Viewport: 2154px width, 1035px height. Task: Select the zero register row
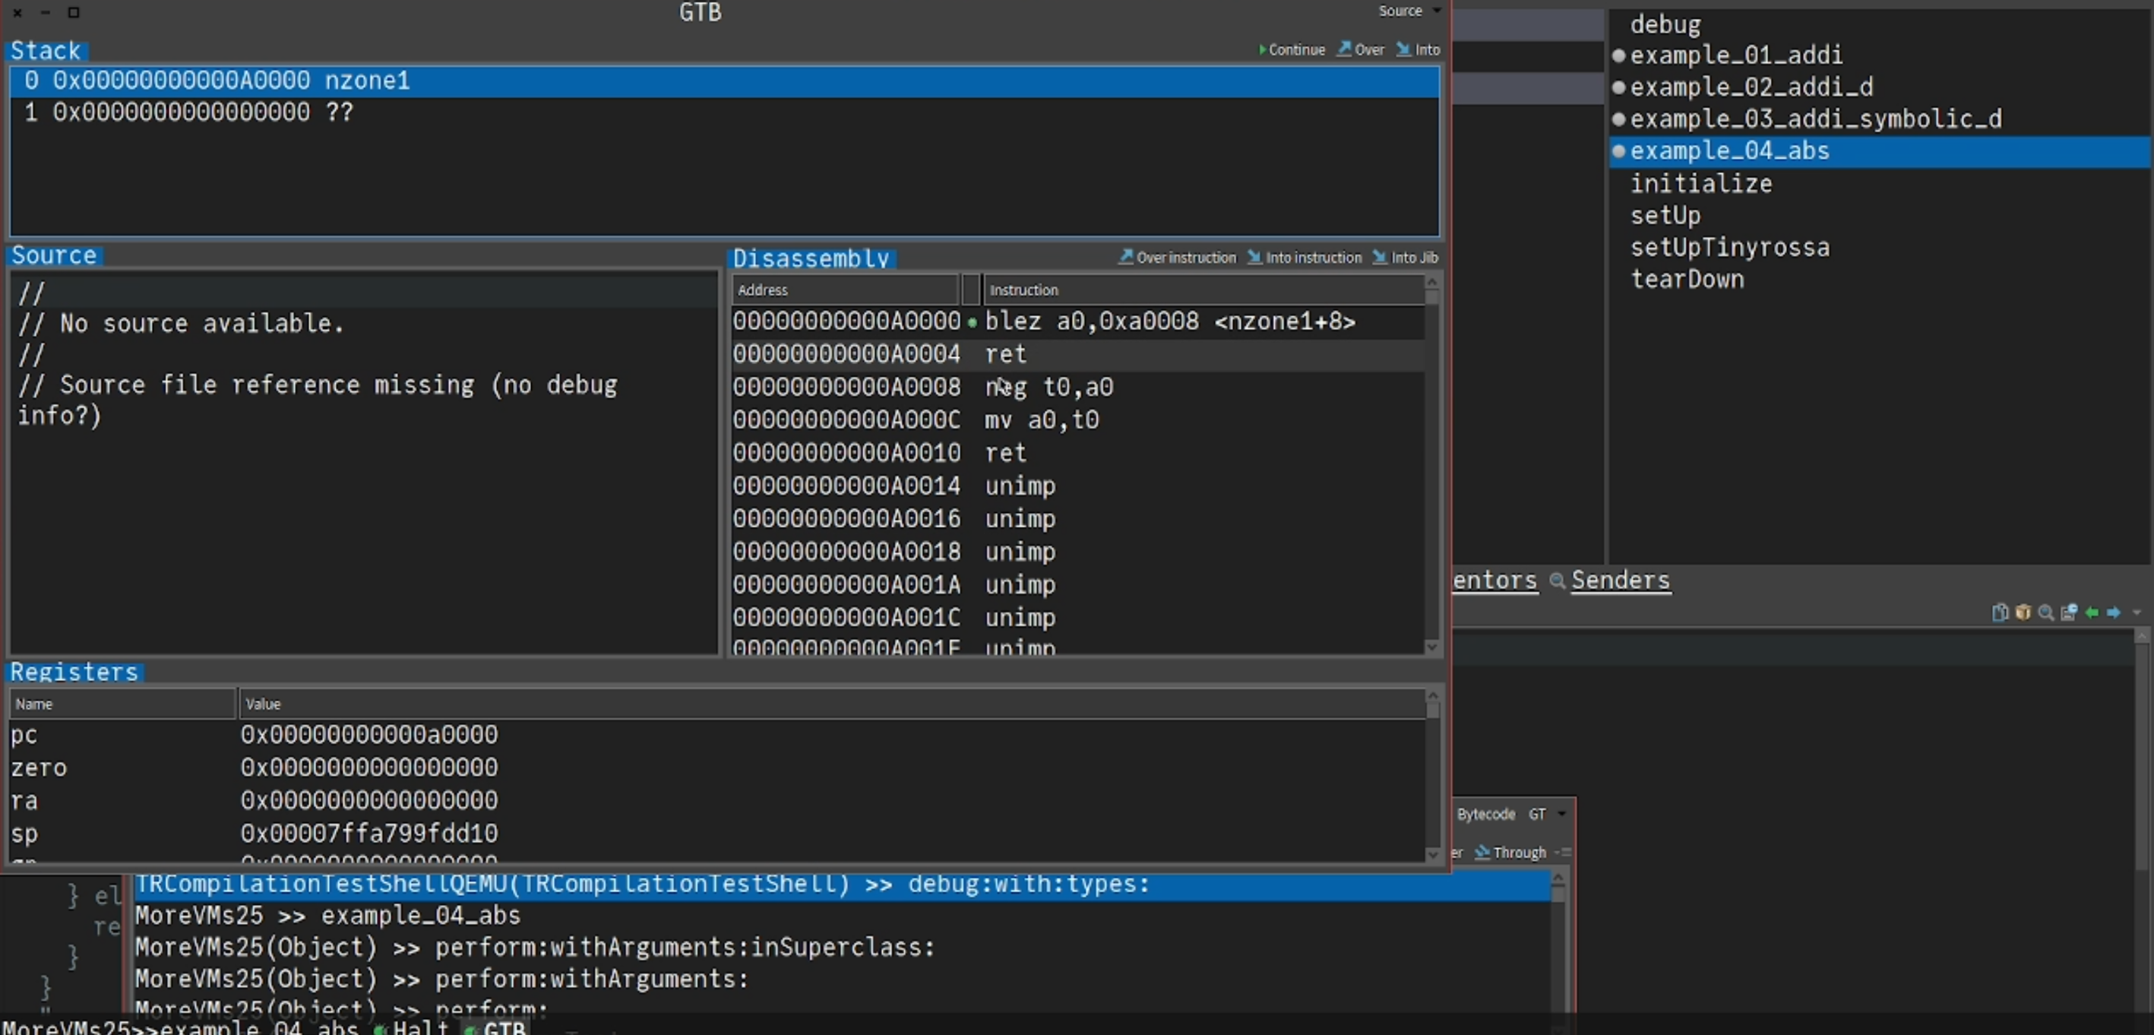tap(717, 768)
